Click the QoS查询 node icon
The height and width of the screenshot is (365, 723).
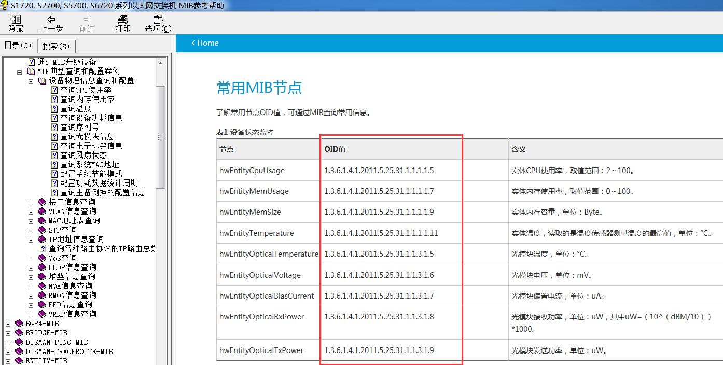click(x=41, y=258)
